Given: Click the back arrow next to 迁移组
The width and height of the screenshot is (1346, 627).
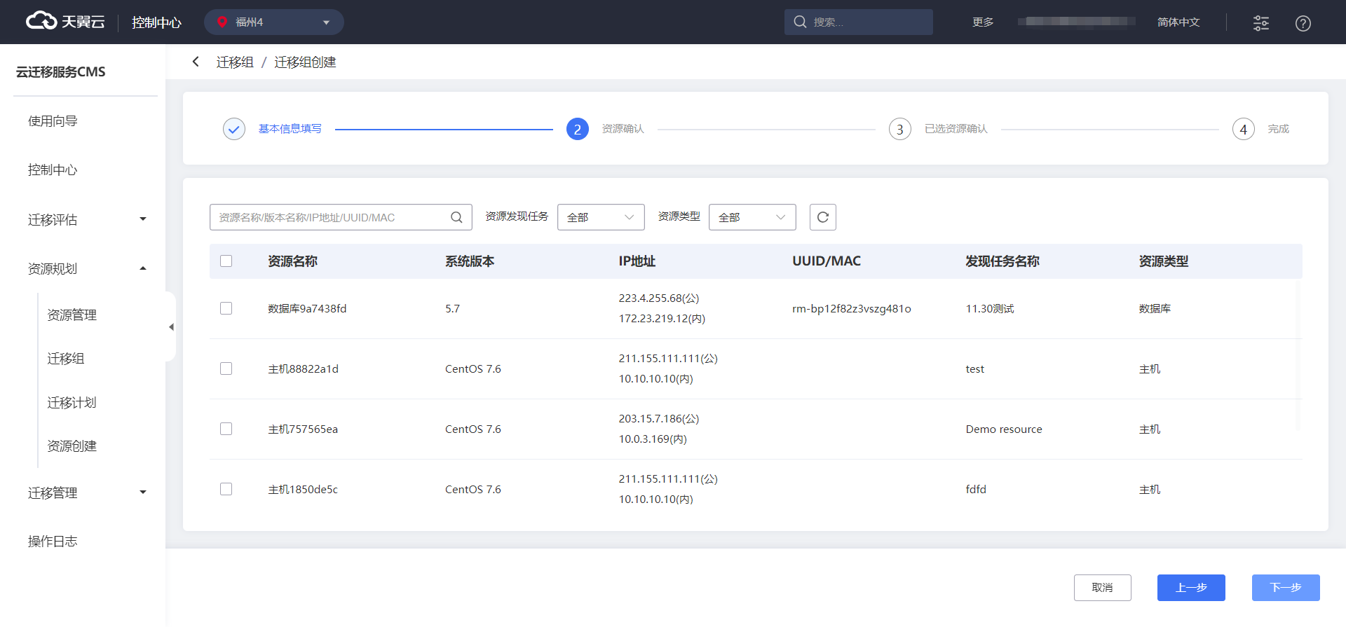Looking at the screenshot, I should click(x=196, y=62).
